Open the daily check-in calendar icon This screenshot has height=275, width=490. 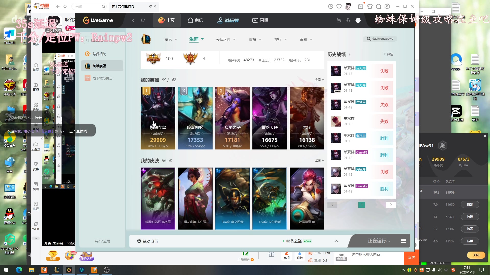click(x=360, y=6)
